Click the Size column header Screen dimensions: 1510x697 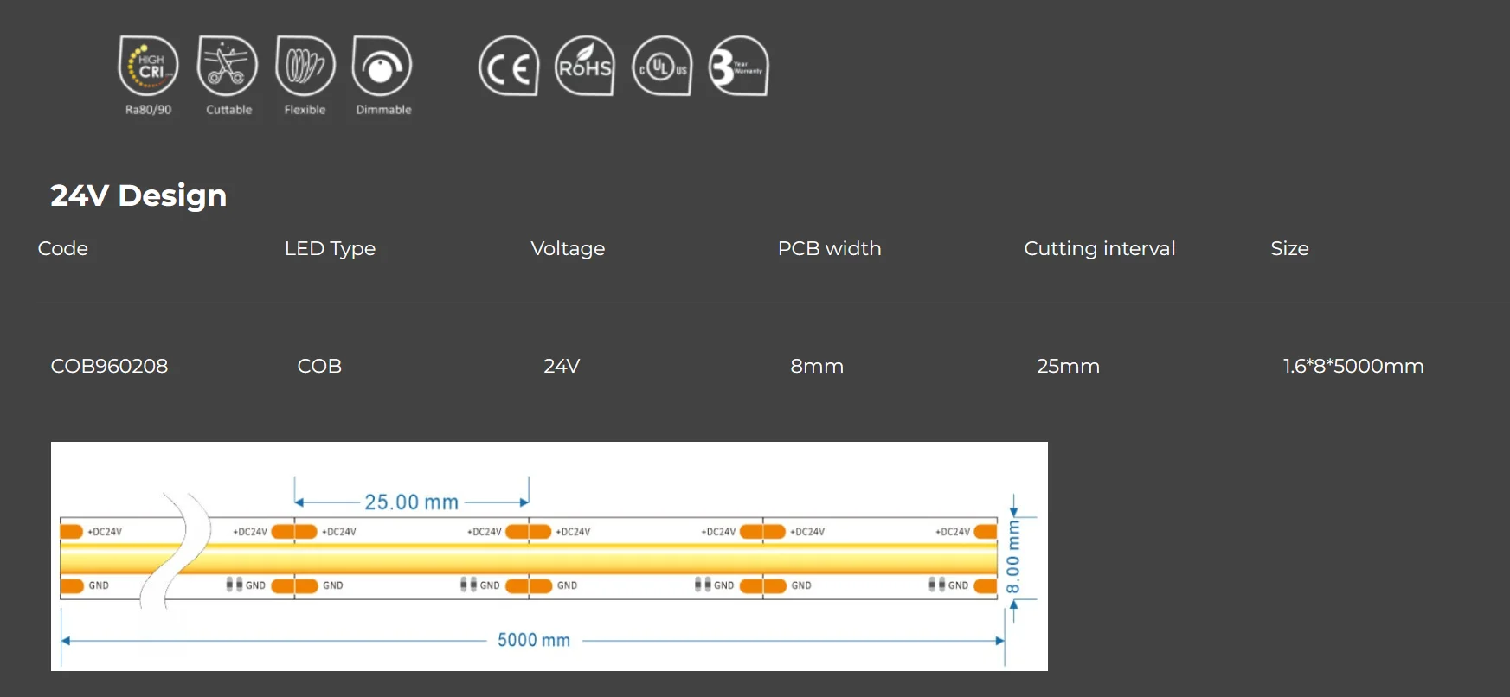pos(1289,249)
